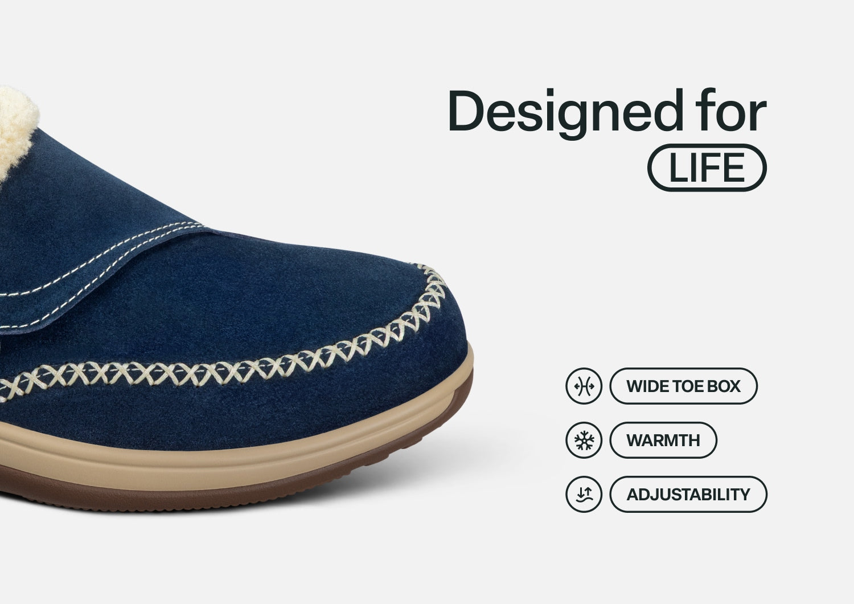This screenshot has height=604, width=854.
Task: Click the LIFE outlined badge
Action: tap(707, 168)
